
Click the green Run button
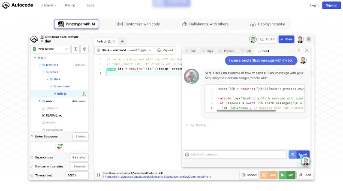point(287,175)
